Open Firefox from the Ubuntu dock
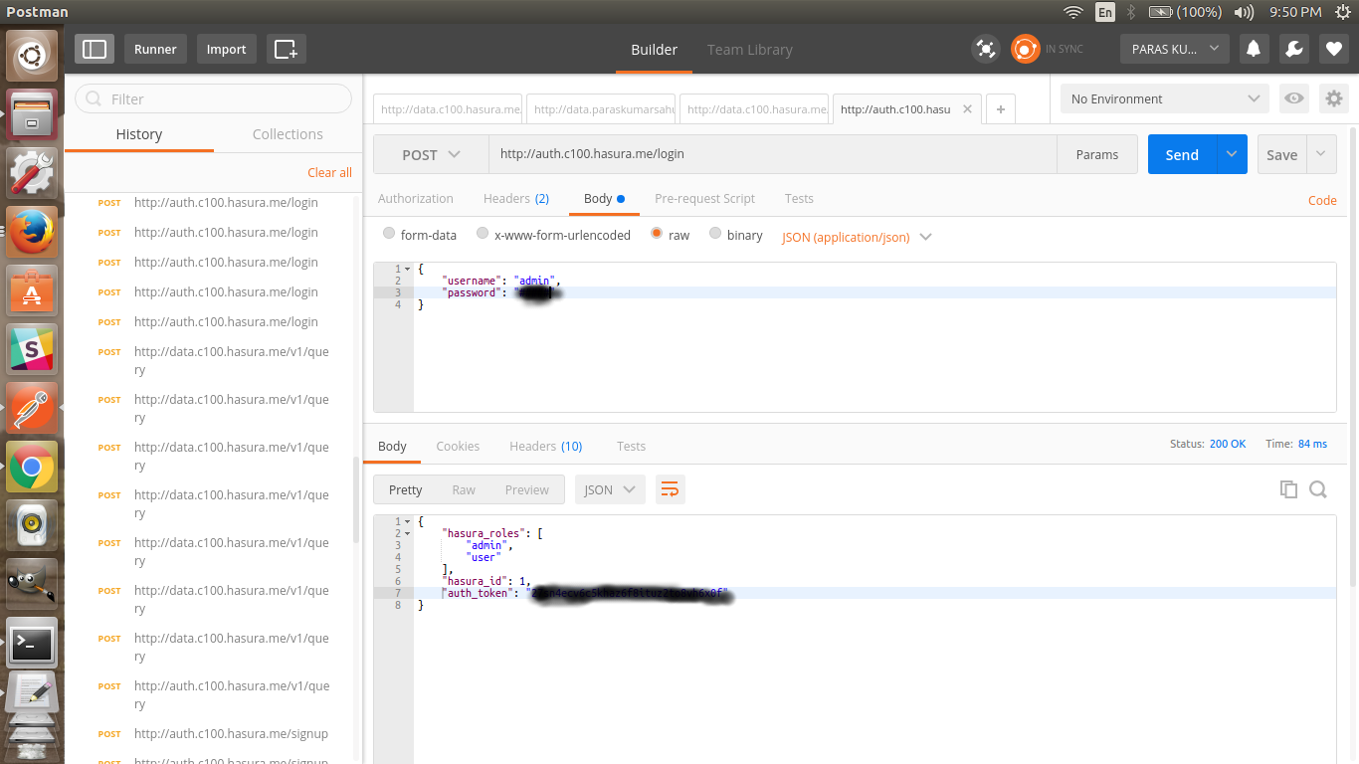Viewport: 1359px width, 764px height. 32,231
